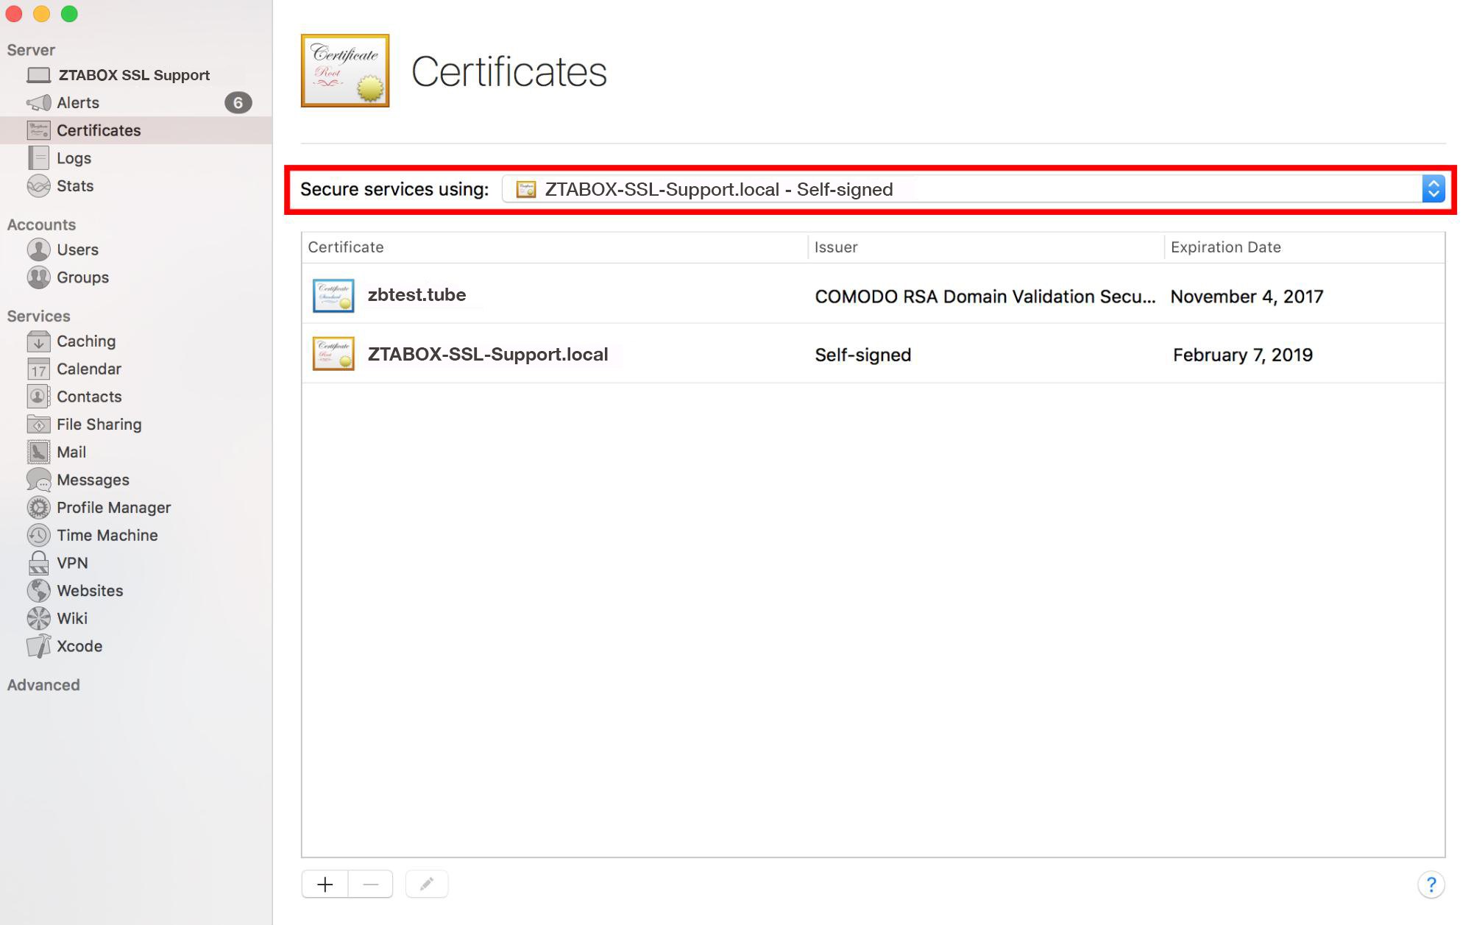1471x925 pixels.
Task: Expand the Advanced sidebar section
Action: 43,685
